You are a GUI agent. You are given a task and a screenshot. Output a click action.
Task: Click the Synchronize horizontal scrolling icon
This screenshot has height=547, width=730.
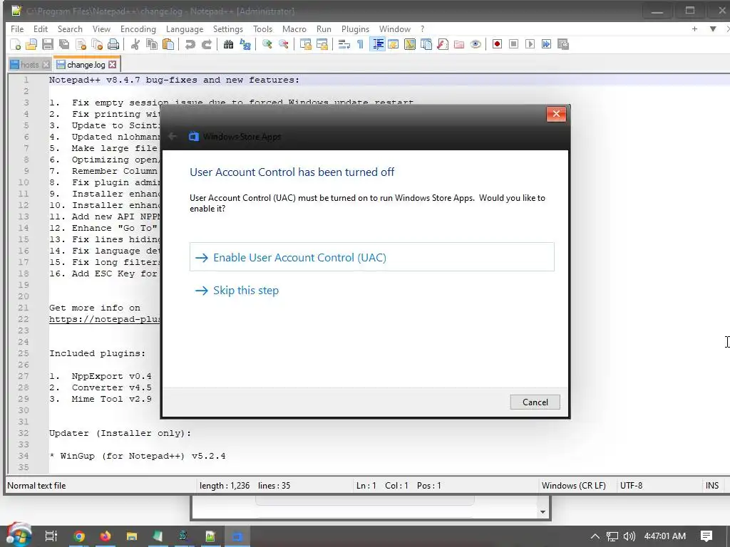click(322, 44)
